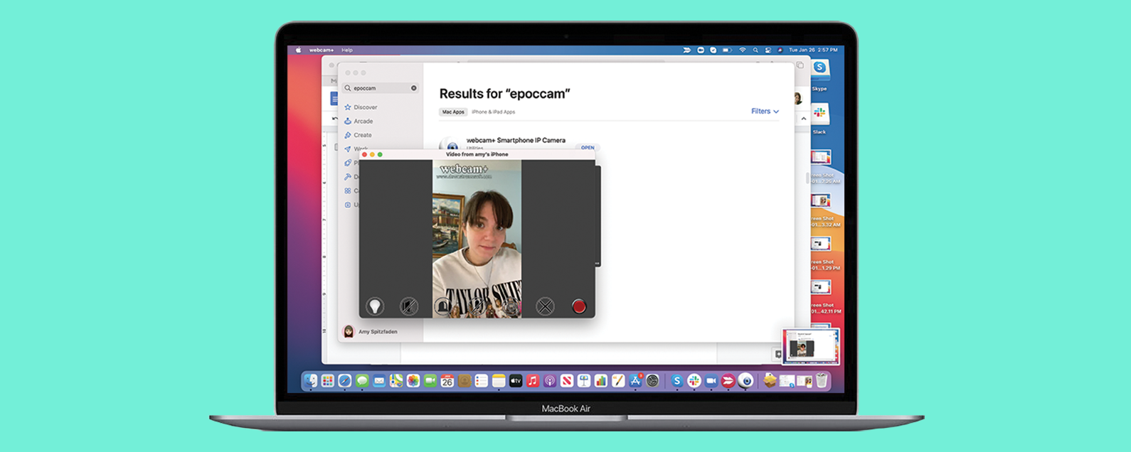The width and height of the screenshot is (1131, 452).
Task: Open Create in App Store sidebar
Action: pos(359,135)
